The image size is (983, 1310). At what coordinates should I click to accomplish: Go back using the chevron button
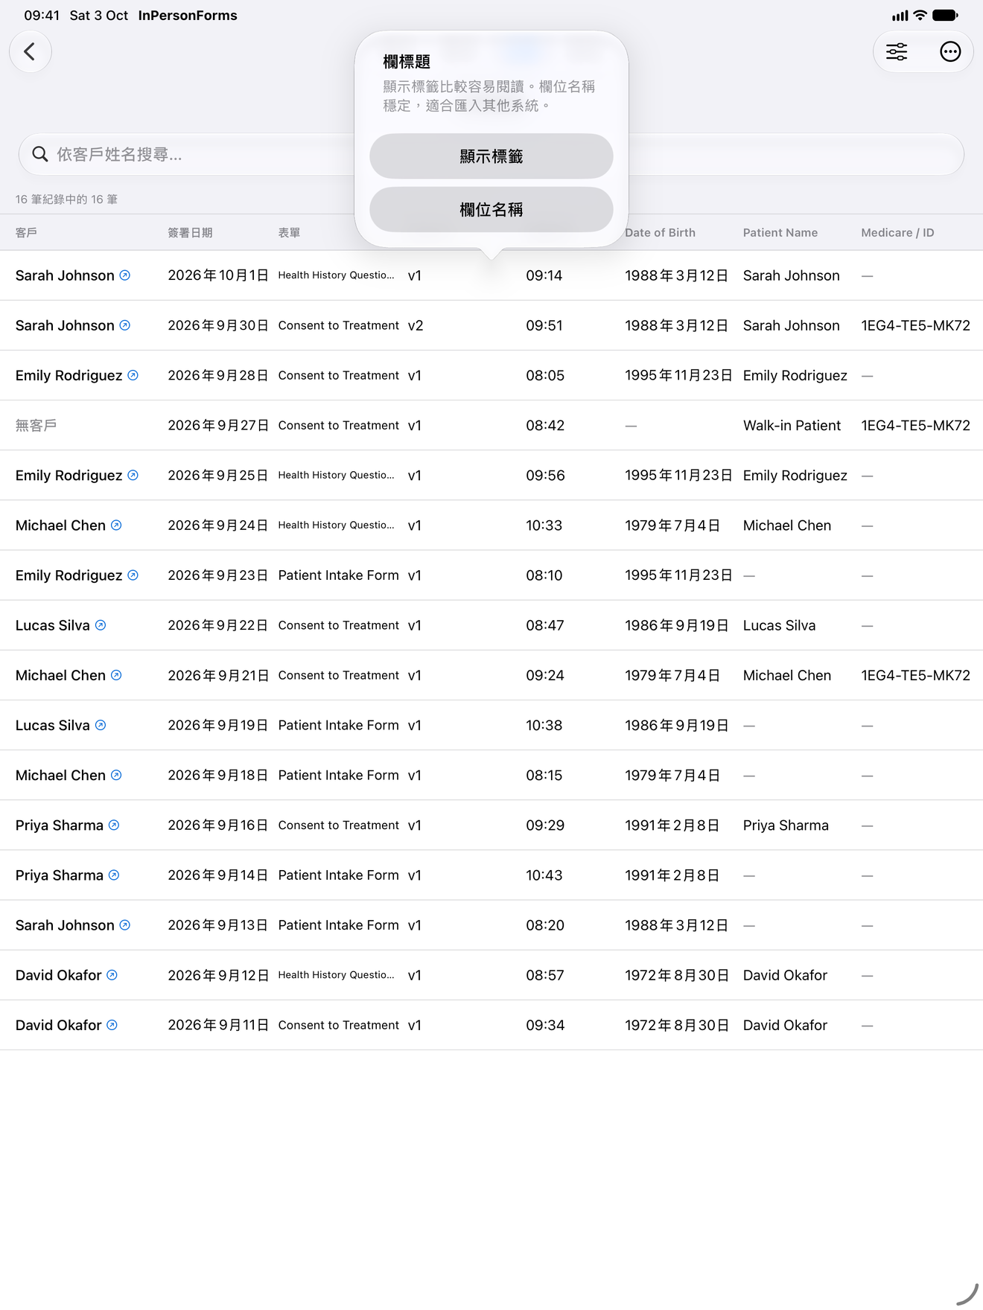click(31, 51)
